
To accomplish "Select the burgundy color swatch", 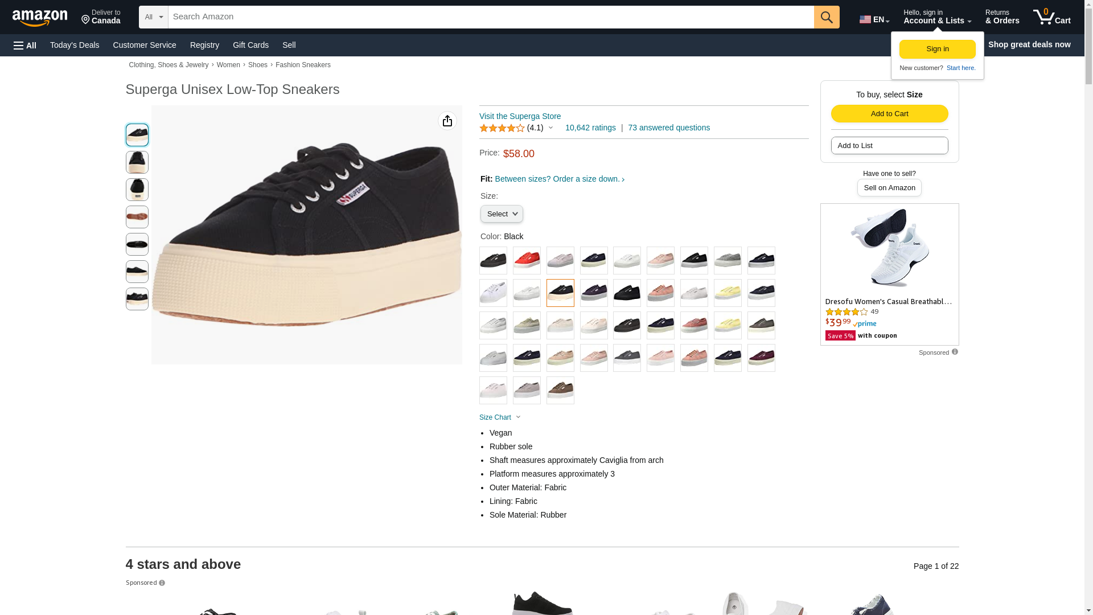I will 761,358.
